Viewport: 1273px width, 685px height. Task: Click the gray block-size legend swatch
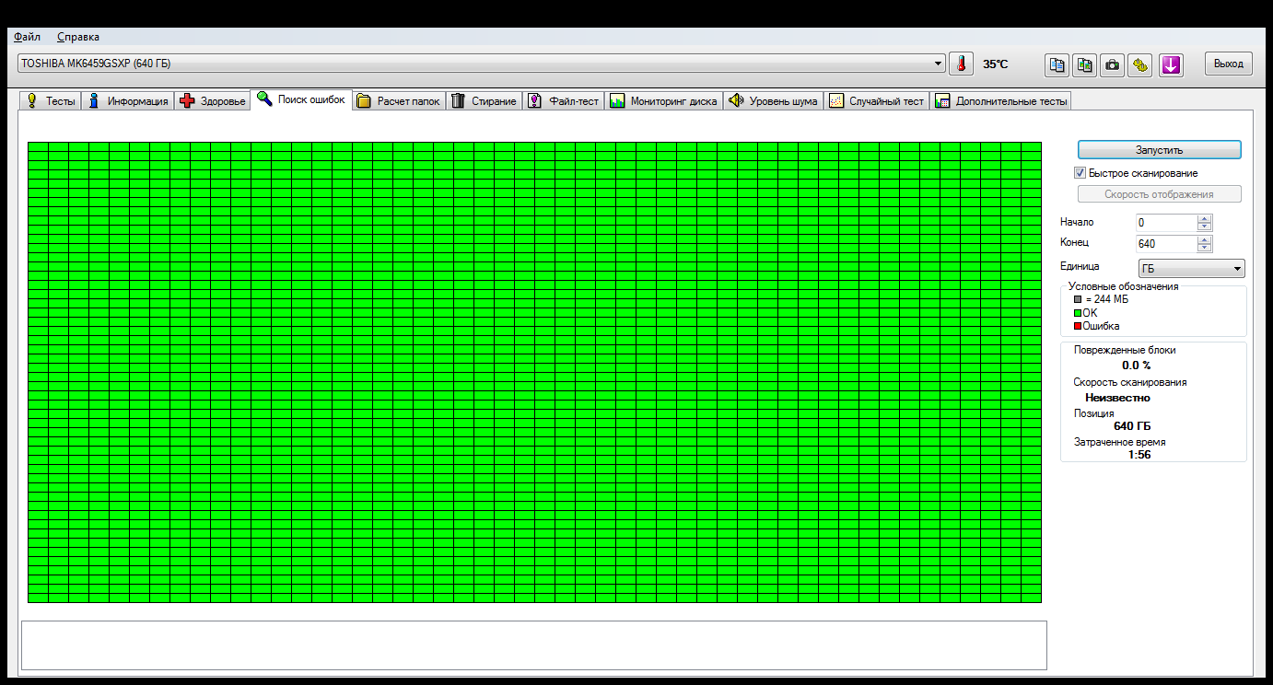point(1078,299)
